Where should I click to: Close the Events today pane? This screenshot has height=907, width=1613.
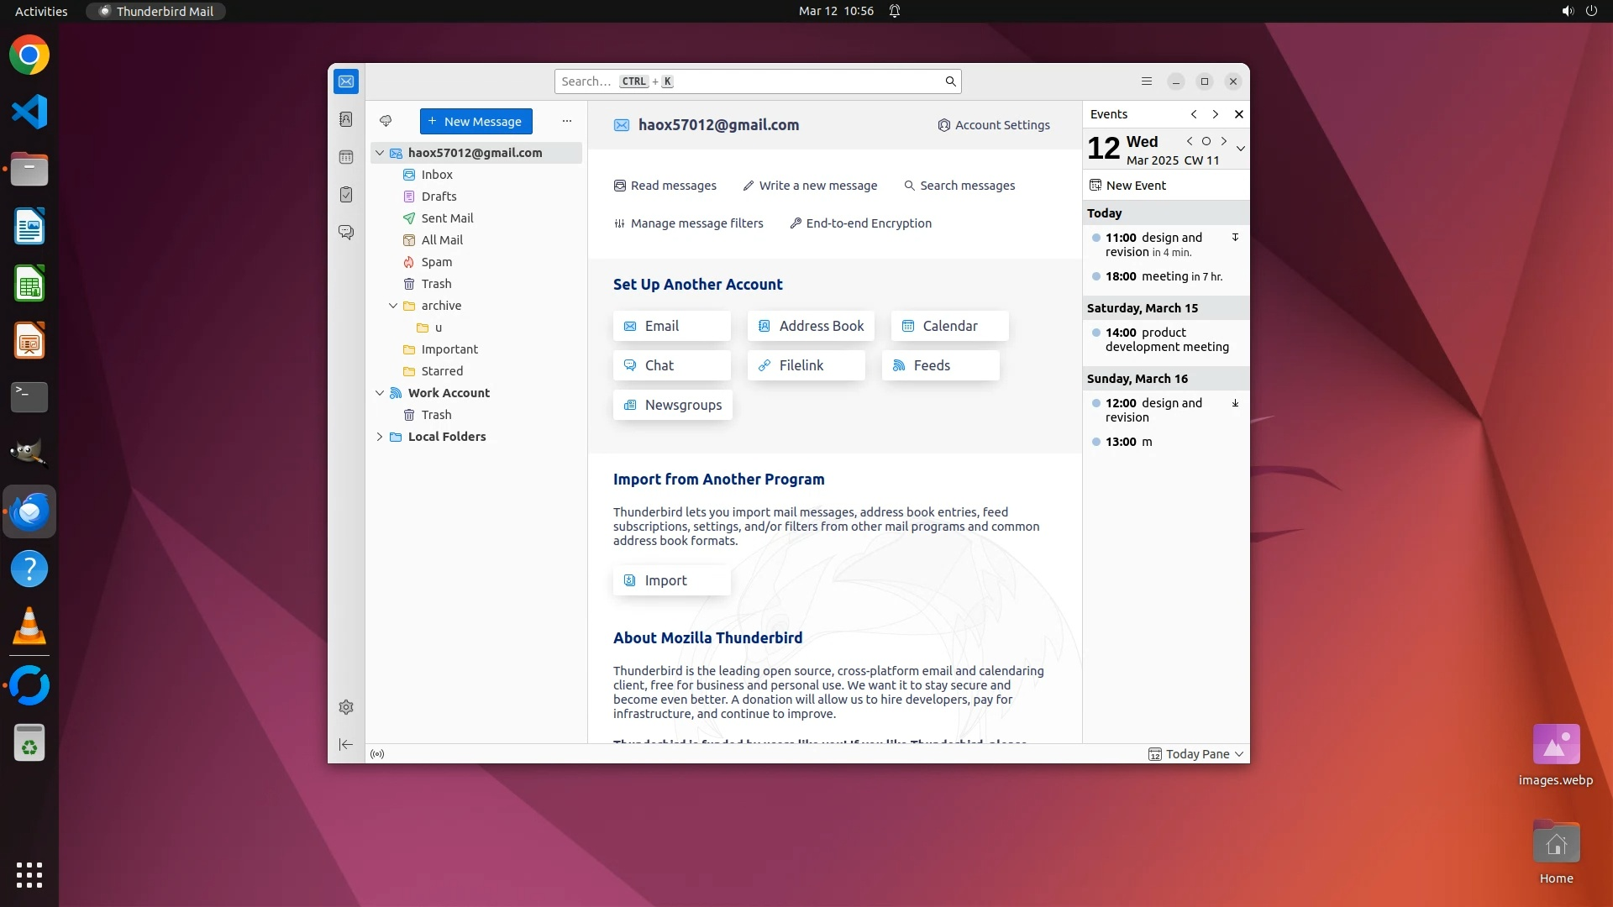pos(1238,114)
